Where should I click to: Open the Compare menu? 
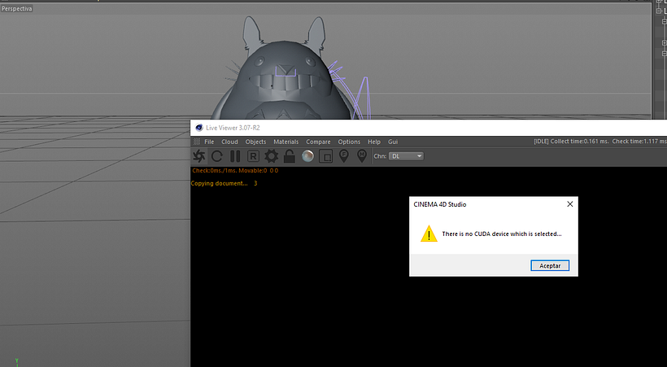pyautogui.click(x=318, y=142)
